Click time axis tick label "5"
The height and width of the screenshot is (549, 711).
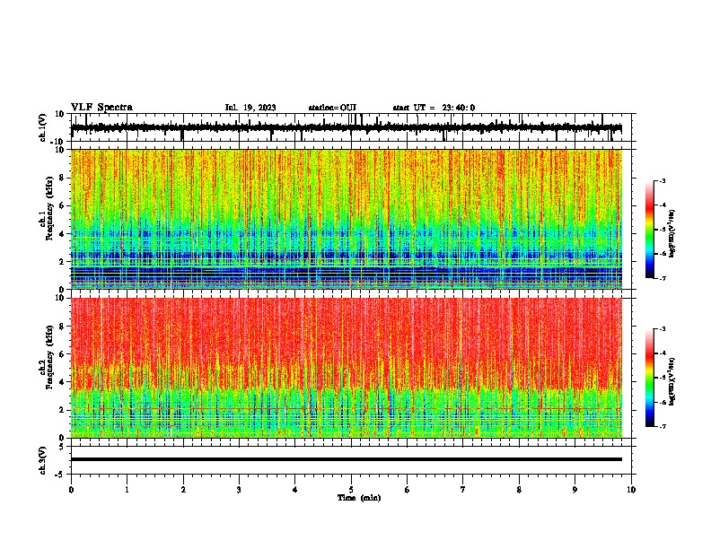pyautogui.click(x=351, y=490)
